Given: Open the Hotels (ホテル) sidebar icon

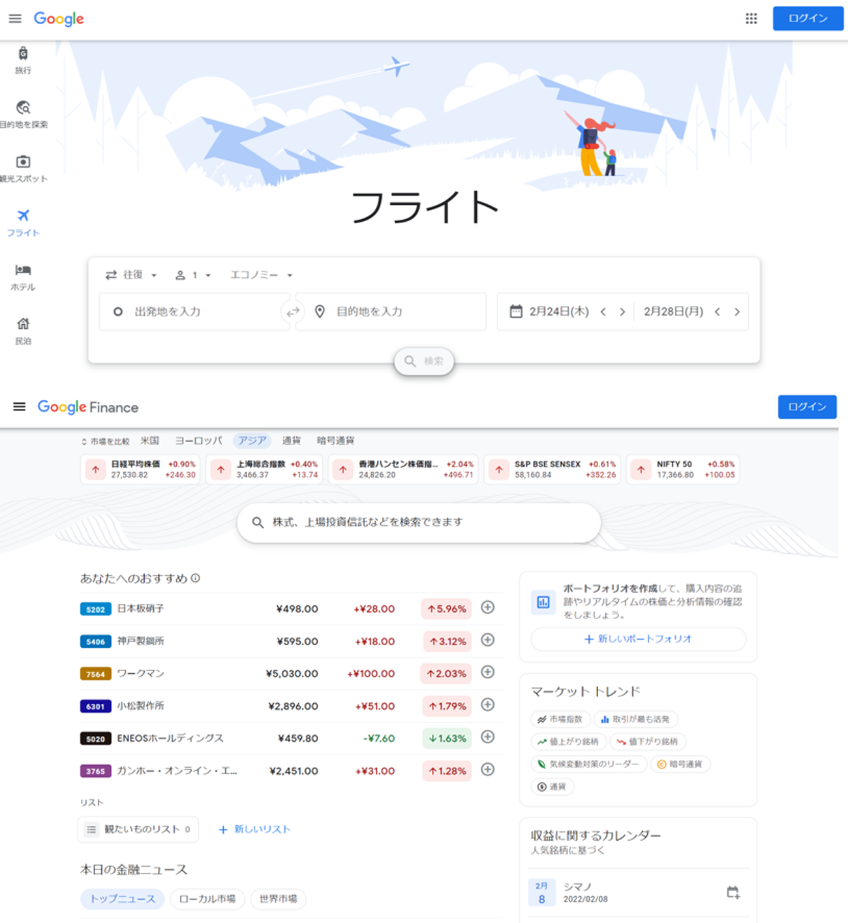Looking at the screenshot, I should pyautogui.click(x=23, y=271).
